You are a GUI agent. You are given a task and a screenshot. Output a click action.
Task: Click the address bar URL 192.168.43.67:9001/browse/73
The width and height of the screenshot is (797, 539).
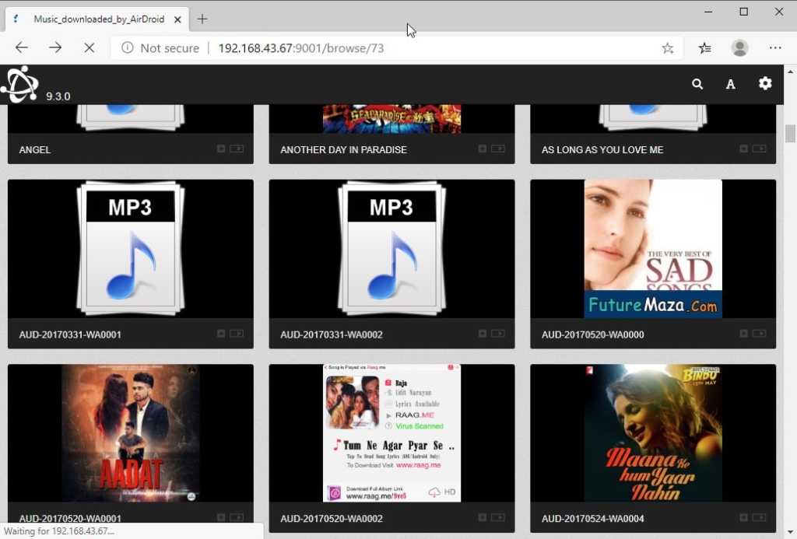(x=301, y=48)
